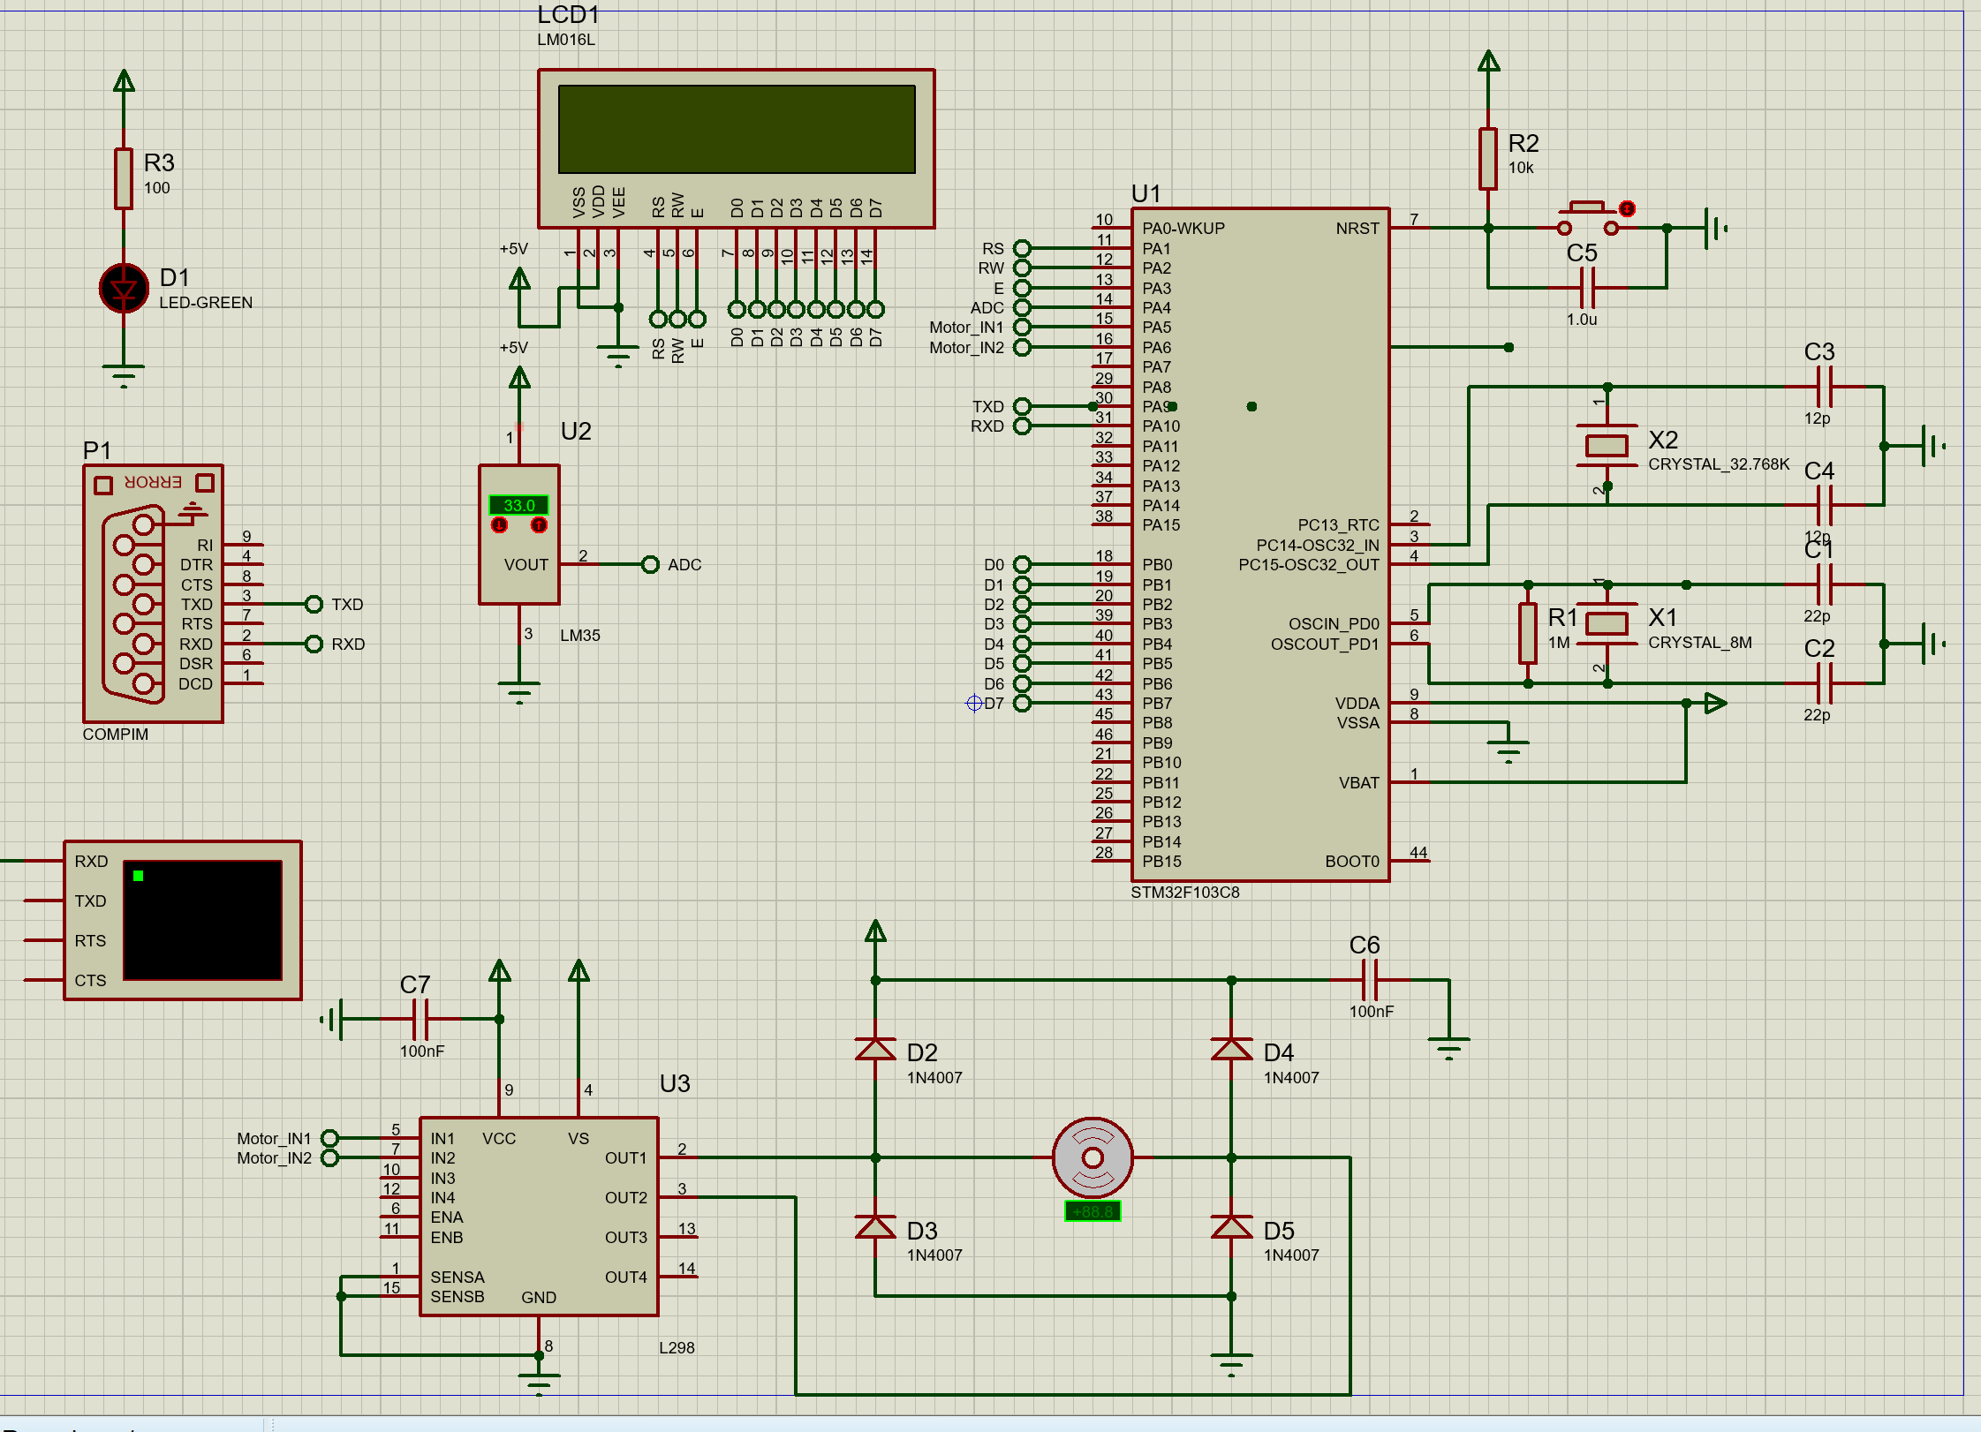
Task: Click the L298 driver chip body
Action: pos(539,1217)
